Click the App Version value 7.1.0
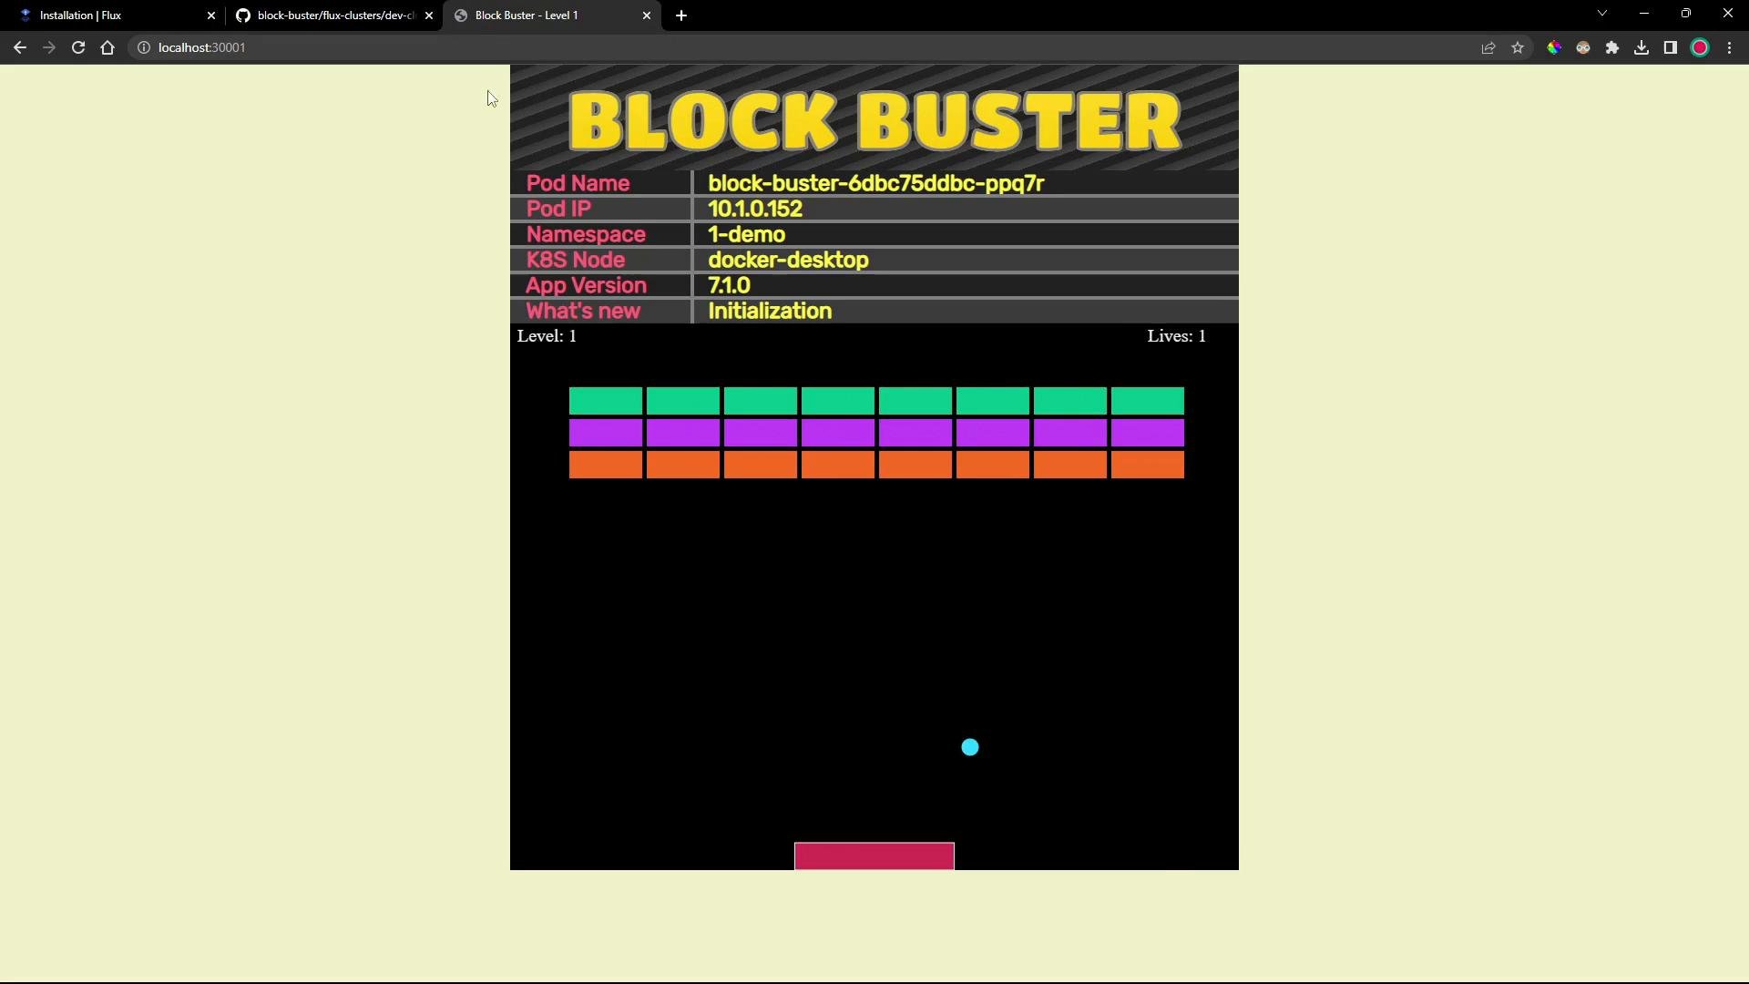Image resolution: width=1749 pixels, height=984 pixels. [x=729, y=285]
